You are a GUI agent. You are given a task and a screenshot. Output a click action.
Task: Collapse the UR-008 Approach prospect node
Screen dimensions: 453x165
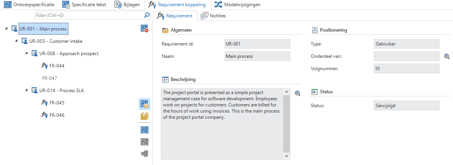[x=27, y=54]
